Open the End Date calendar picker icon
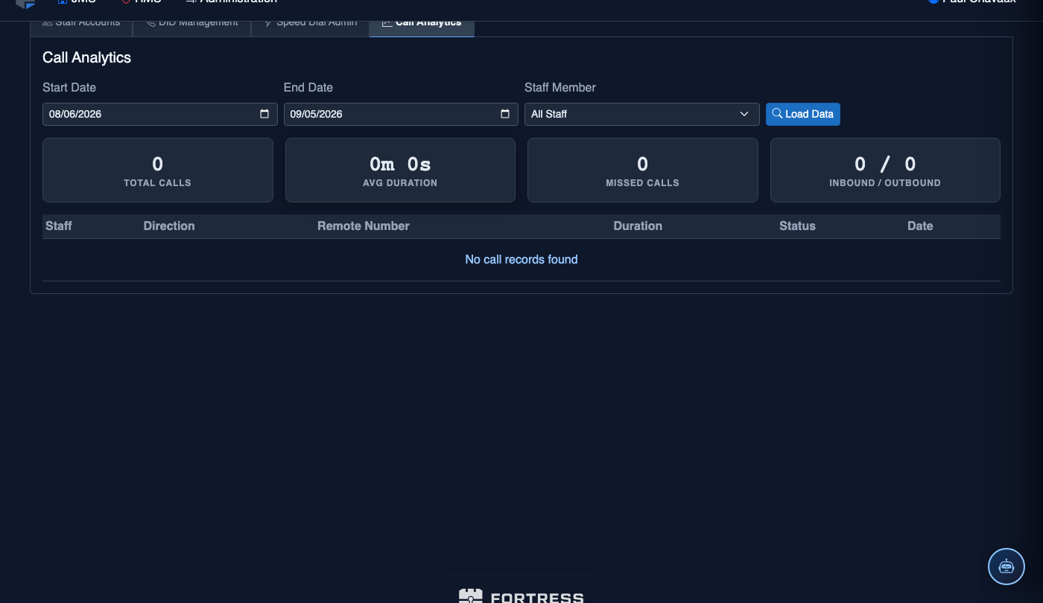This screenshot has height=603, width=1043. [x=505, y=114]
